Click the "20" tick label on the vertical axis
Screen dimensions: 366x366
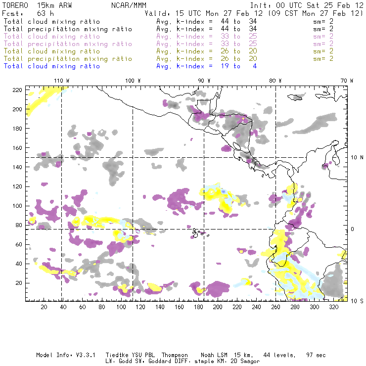pos(19,283)
